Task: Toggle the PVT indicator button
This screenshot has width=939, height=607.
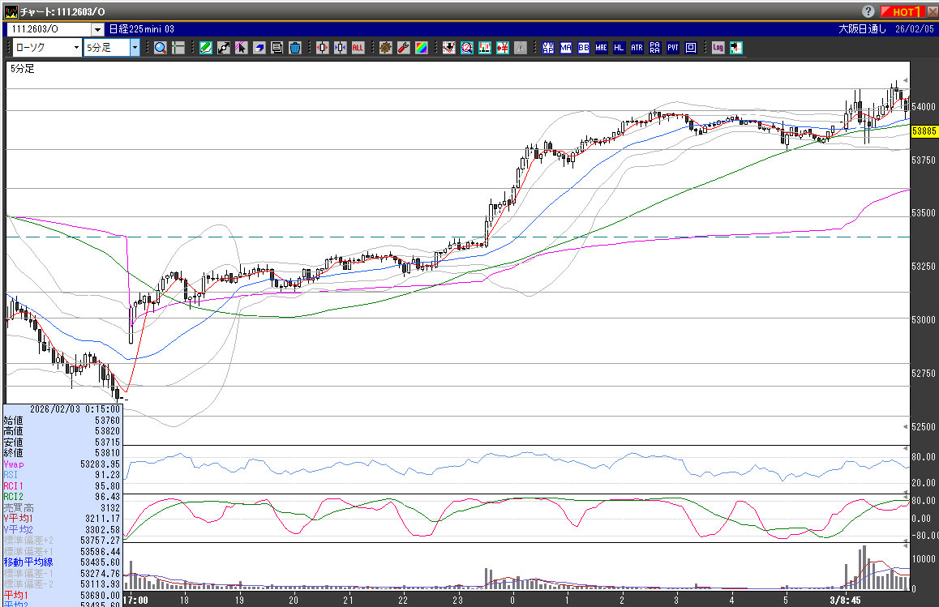Action: tap(672, 48)
